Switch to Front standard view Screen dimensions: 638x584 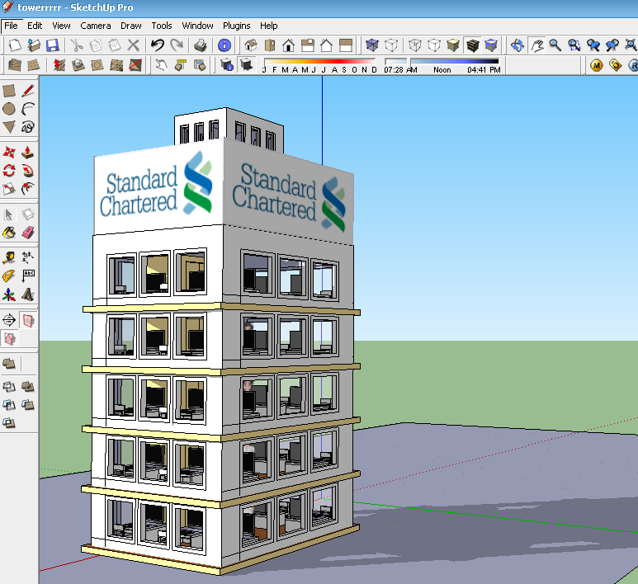point(289,45)
